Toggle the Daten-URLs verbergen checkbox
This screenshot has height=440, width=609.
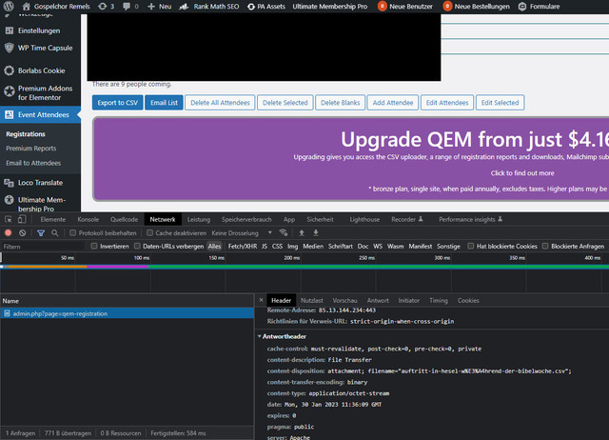tap(137, 246)
